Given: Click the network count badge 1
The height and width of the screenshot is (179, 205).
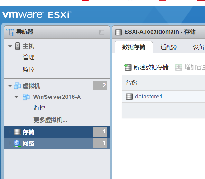Looking at the screenshot, I should [100, 143].
